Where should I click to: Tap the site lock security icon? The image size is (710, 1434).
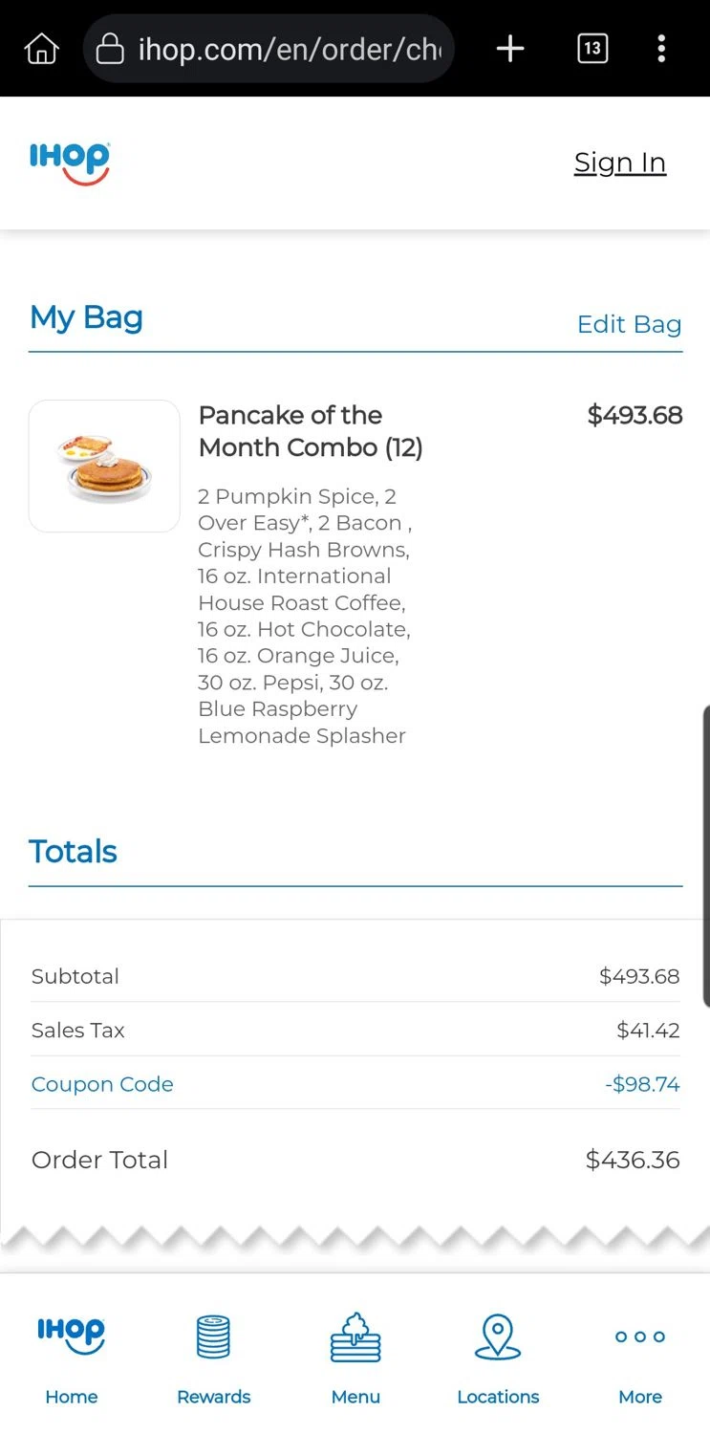coord(111,49)
